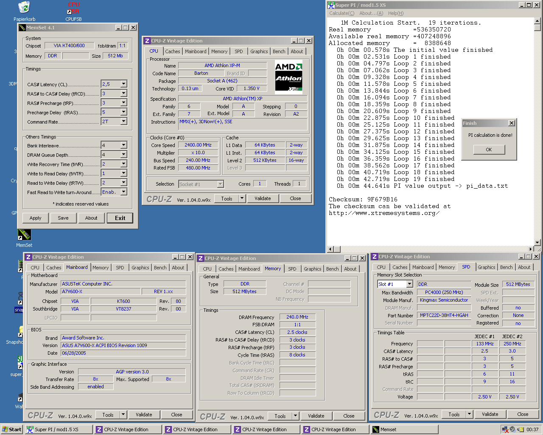Open the CPUFSB desktop shortcut
The image size is (543, 435).
[73, 8]
